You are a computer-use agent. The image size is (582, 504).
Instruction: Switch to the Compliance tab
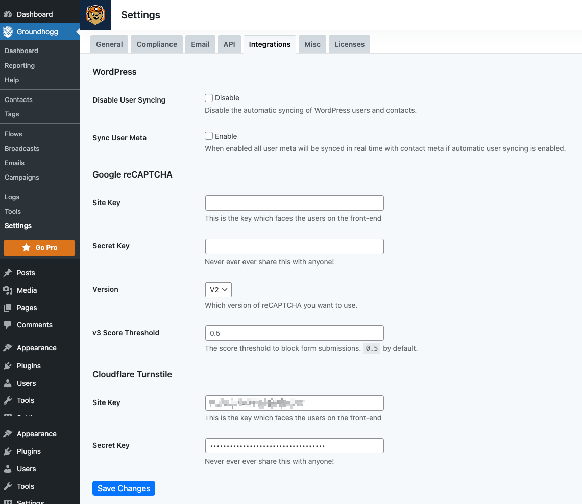[x=157, y=44]
